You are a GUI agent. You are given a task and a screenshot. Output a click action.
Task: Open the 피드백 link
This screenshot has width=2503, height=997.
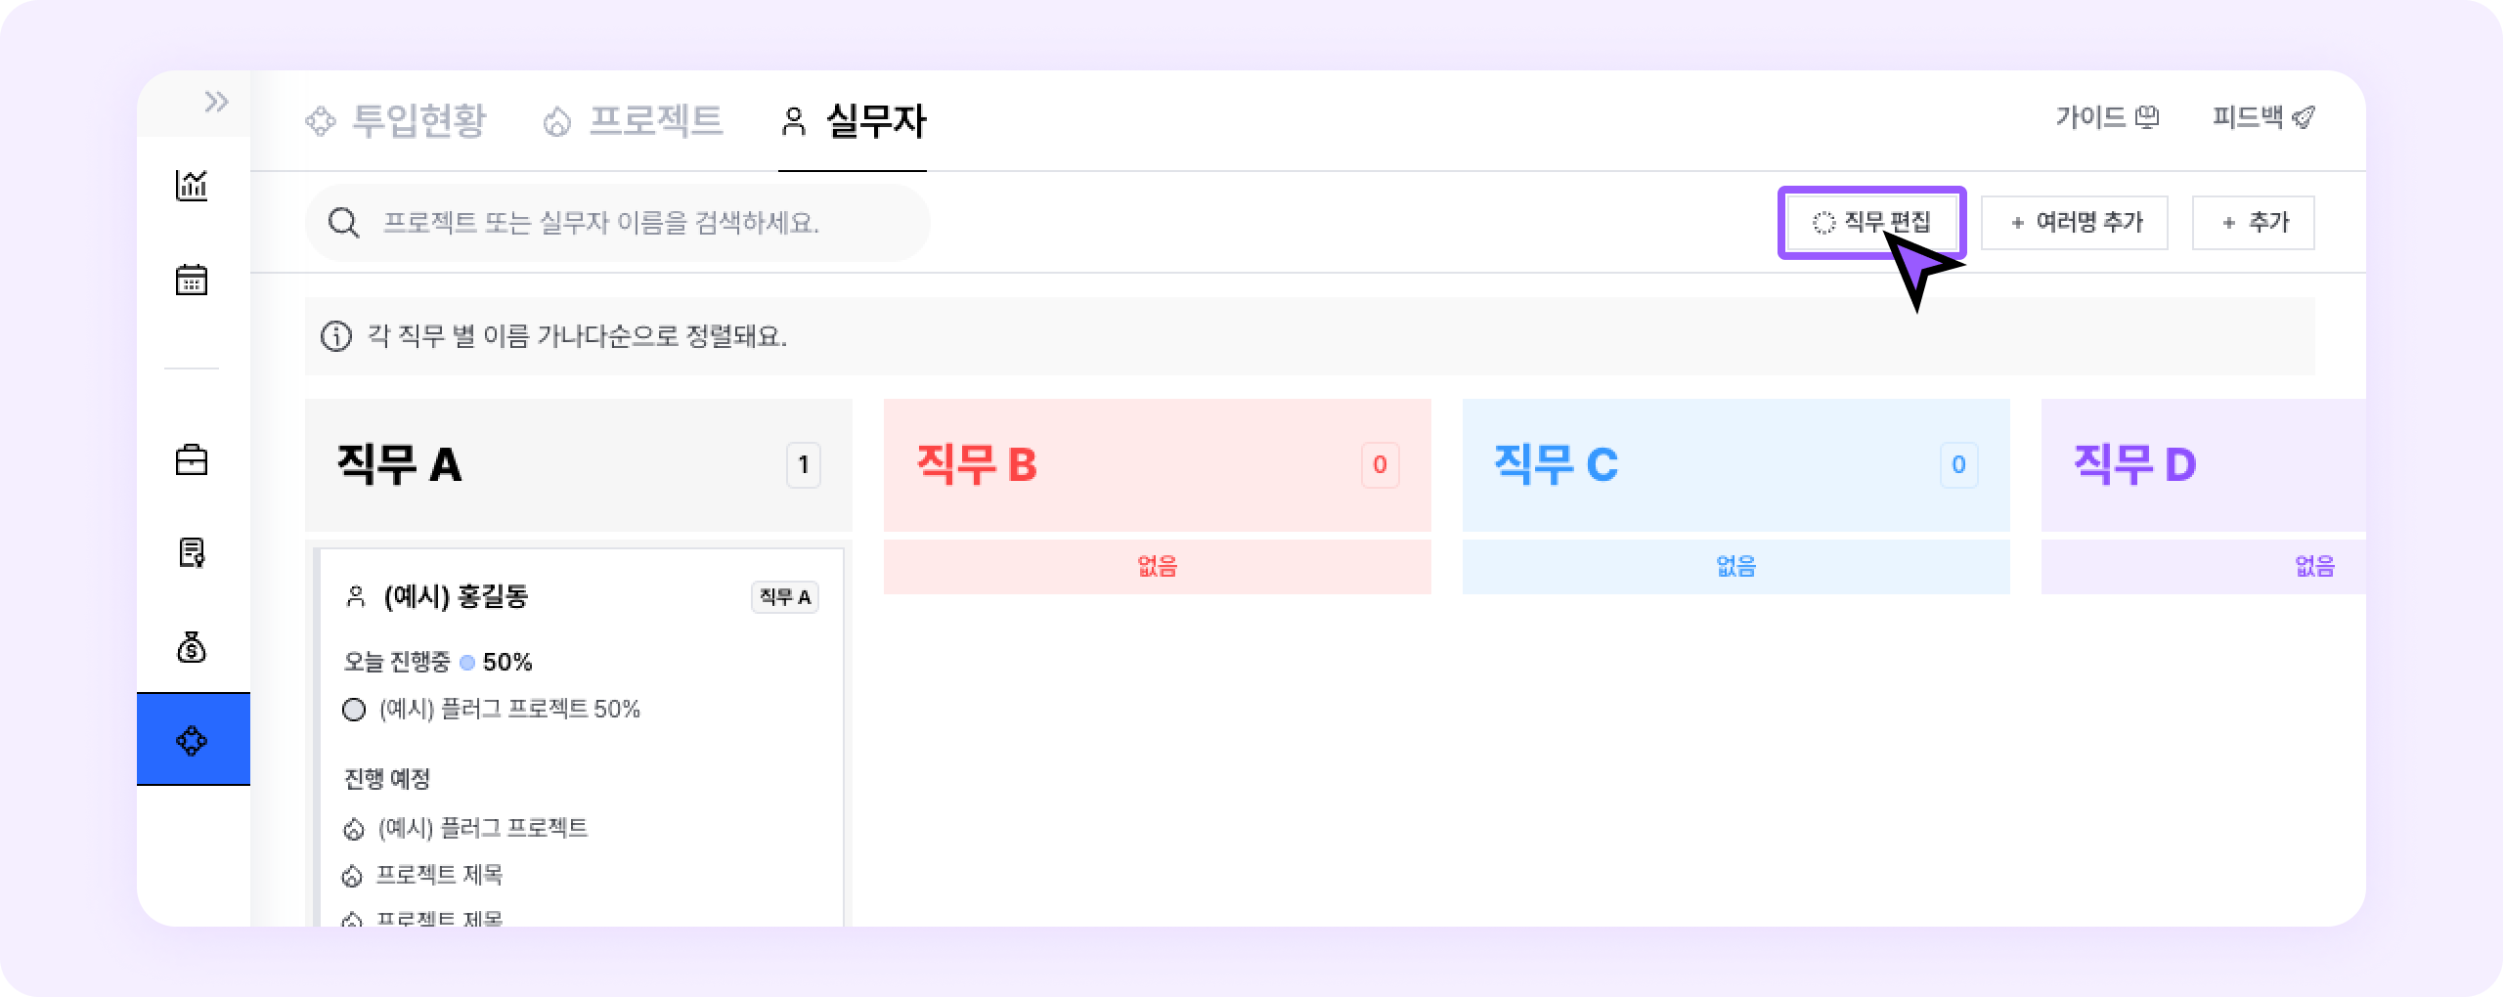(x=2263, y=118)
